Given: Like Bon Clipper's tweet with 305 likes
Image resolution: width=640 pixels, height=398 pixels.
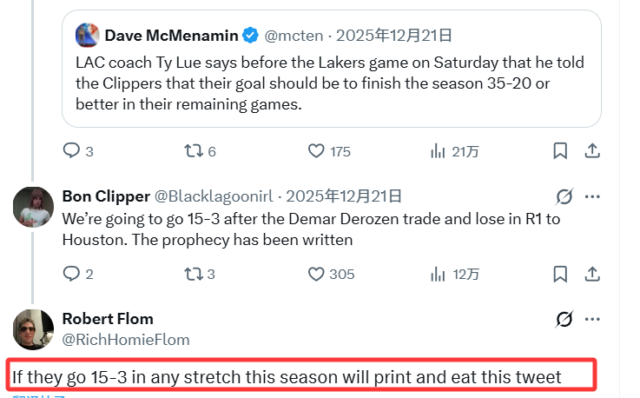Looking at the screenshot, I should (x=317, y=274).
